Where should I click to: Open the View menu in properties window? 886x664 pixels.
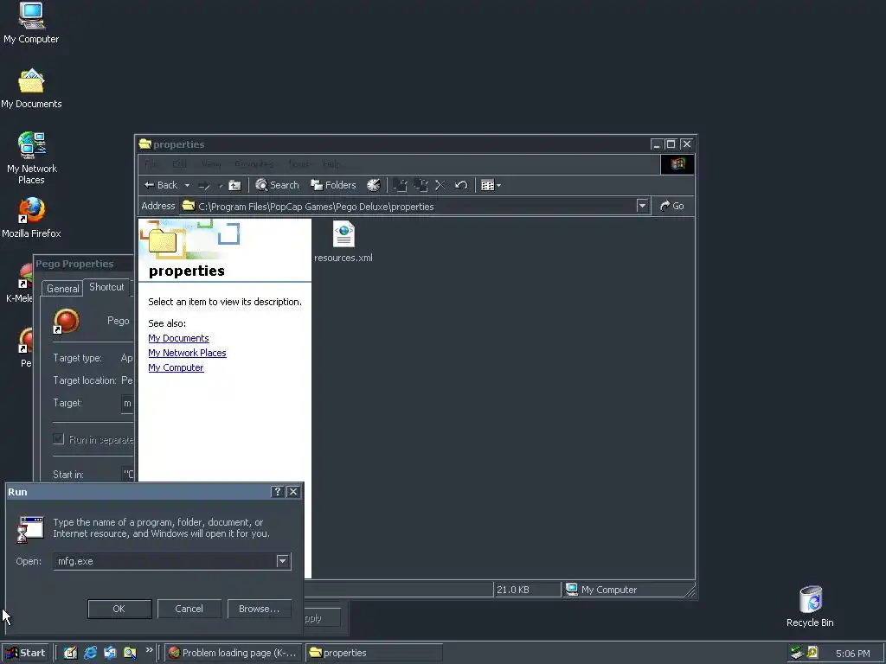click(x=211, y=164)
